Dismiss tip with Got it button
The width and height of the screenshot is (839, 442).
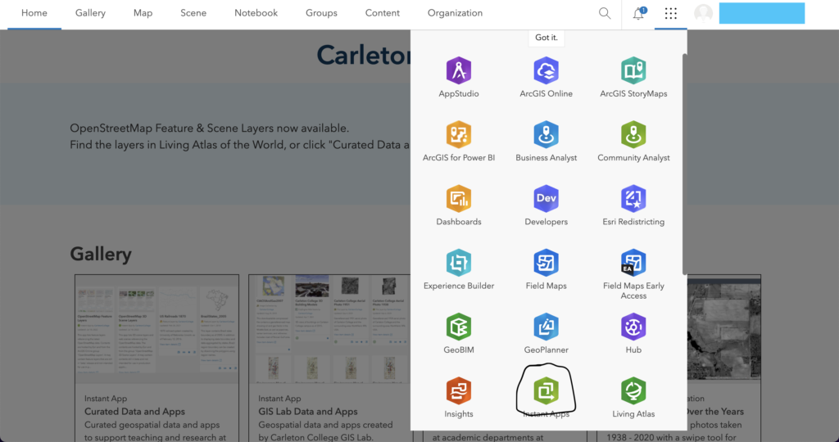(546, 38)
